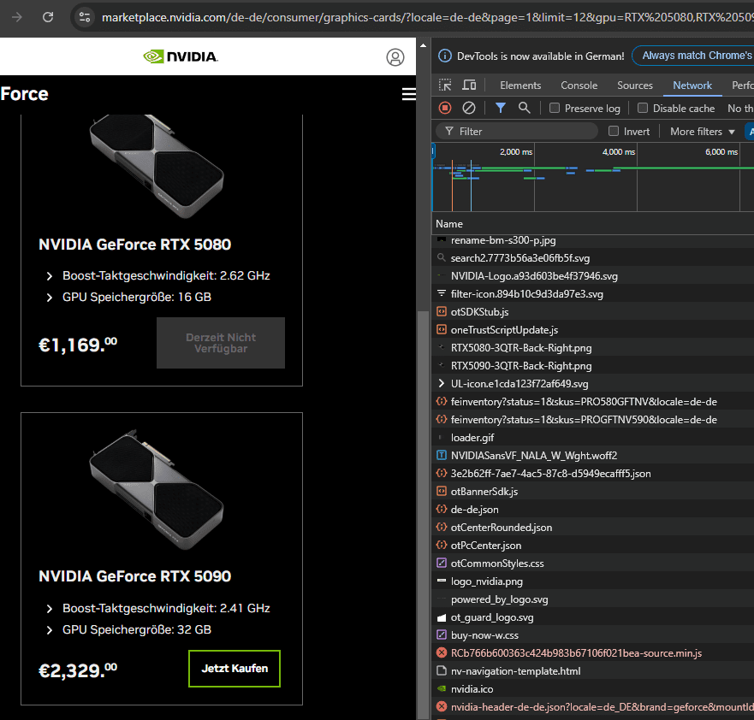754x720 pixels.
Task: Open the NVIDIA account profile icon
Action: click(x=395, y=57)
